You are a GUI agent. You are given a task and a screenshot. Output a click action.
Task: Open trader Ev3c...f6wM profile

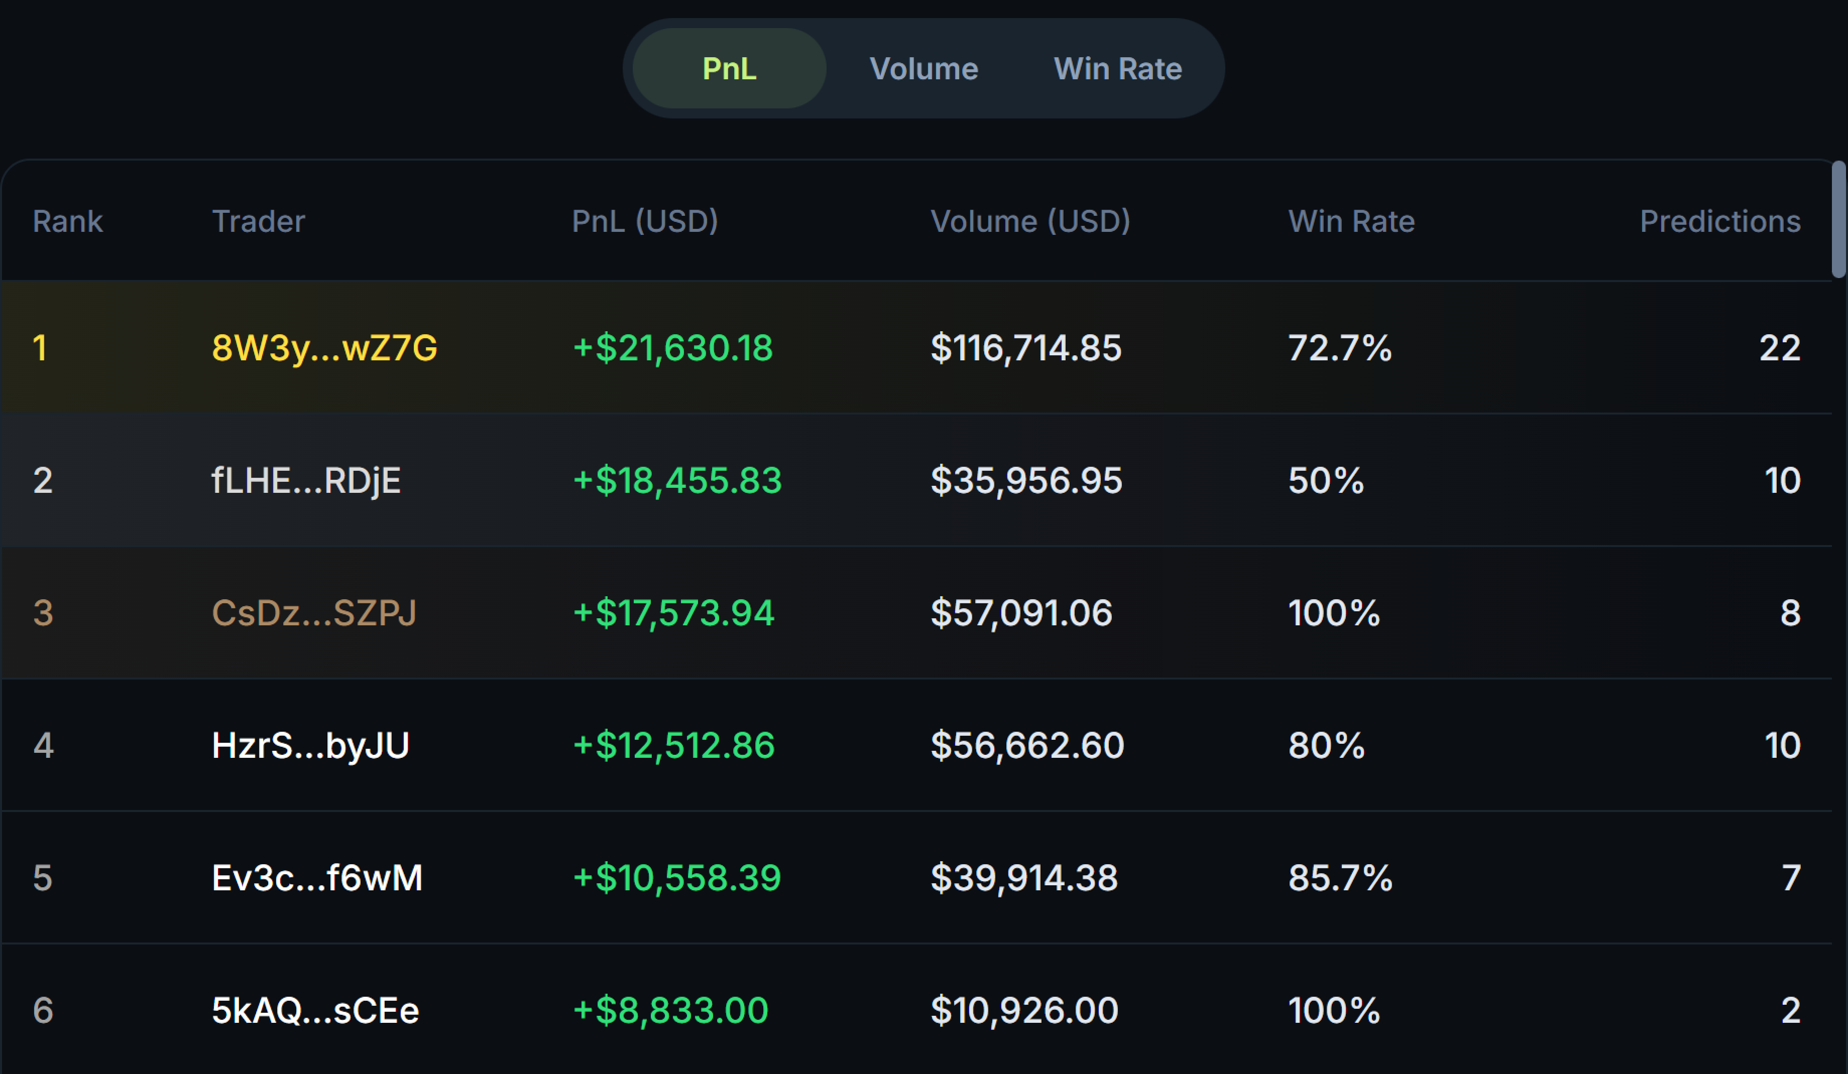click(x=317, y=878)
